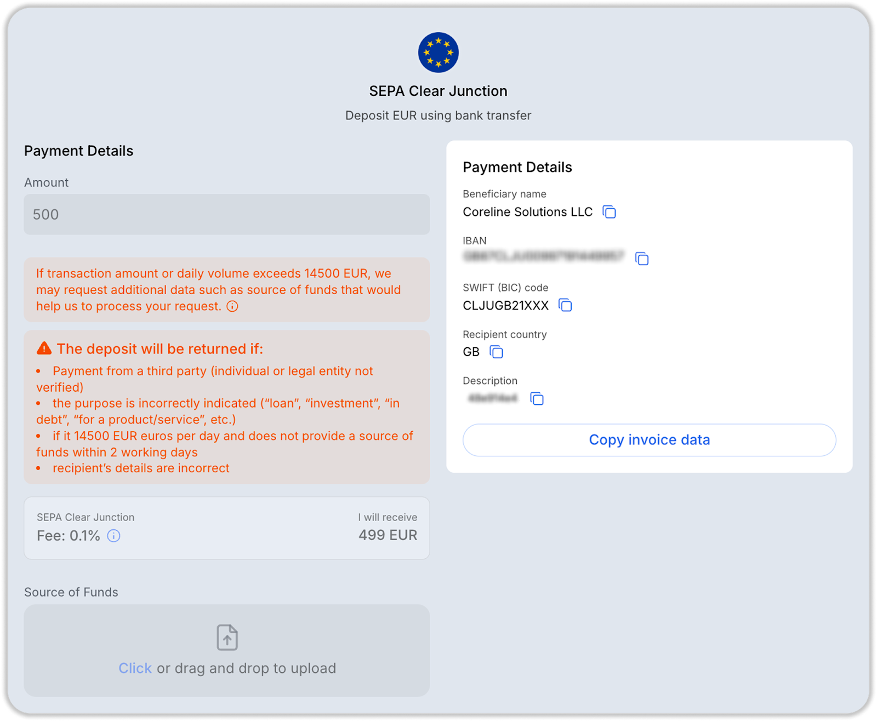Click the Coreline Solutions LLC name text
The height and width of the screenshot is (721, 877).
coord(527,212)
